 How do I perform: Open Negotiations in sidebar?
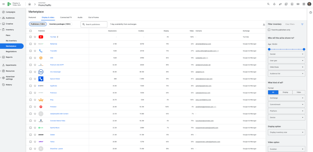(12, 51)
